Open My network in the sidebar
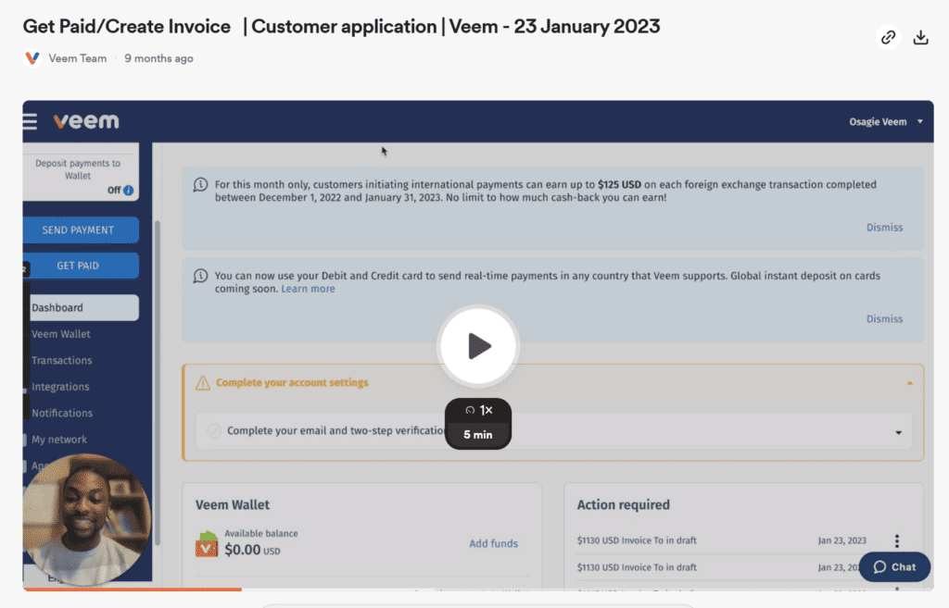This screenshot has width=949, height=608. (59, 440)
